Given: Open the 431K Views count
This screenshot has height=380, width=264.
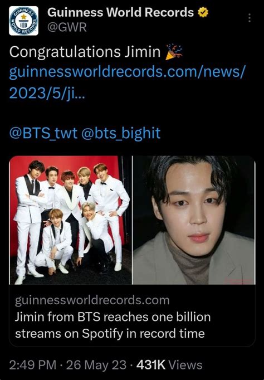Looking at the screenshot, I should (x=169, y=365).
